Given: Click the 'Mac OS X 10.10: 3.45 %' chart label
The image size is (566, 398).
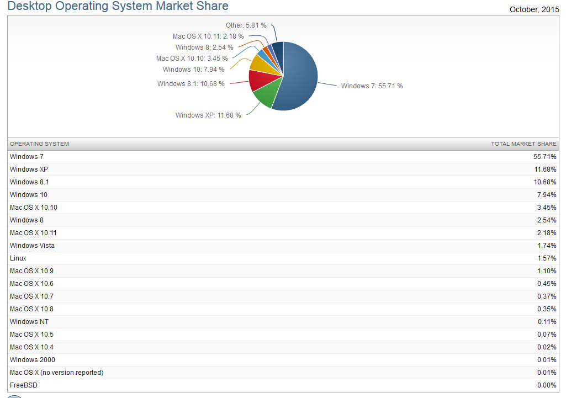Looking at the screenshot, I should tap(192, 59).
